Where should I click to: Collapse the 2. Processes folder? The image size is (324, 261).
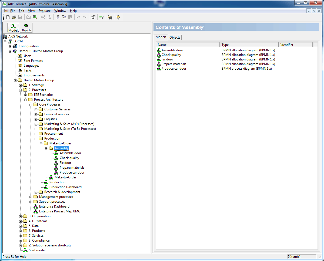[20, 90]
